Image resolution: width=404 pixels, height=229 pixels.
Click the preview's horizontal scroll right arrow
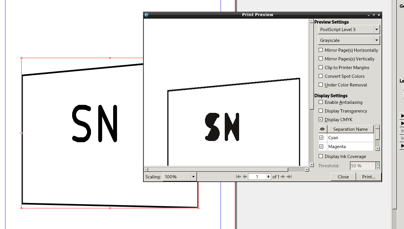click(307, 170)
